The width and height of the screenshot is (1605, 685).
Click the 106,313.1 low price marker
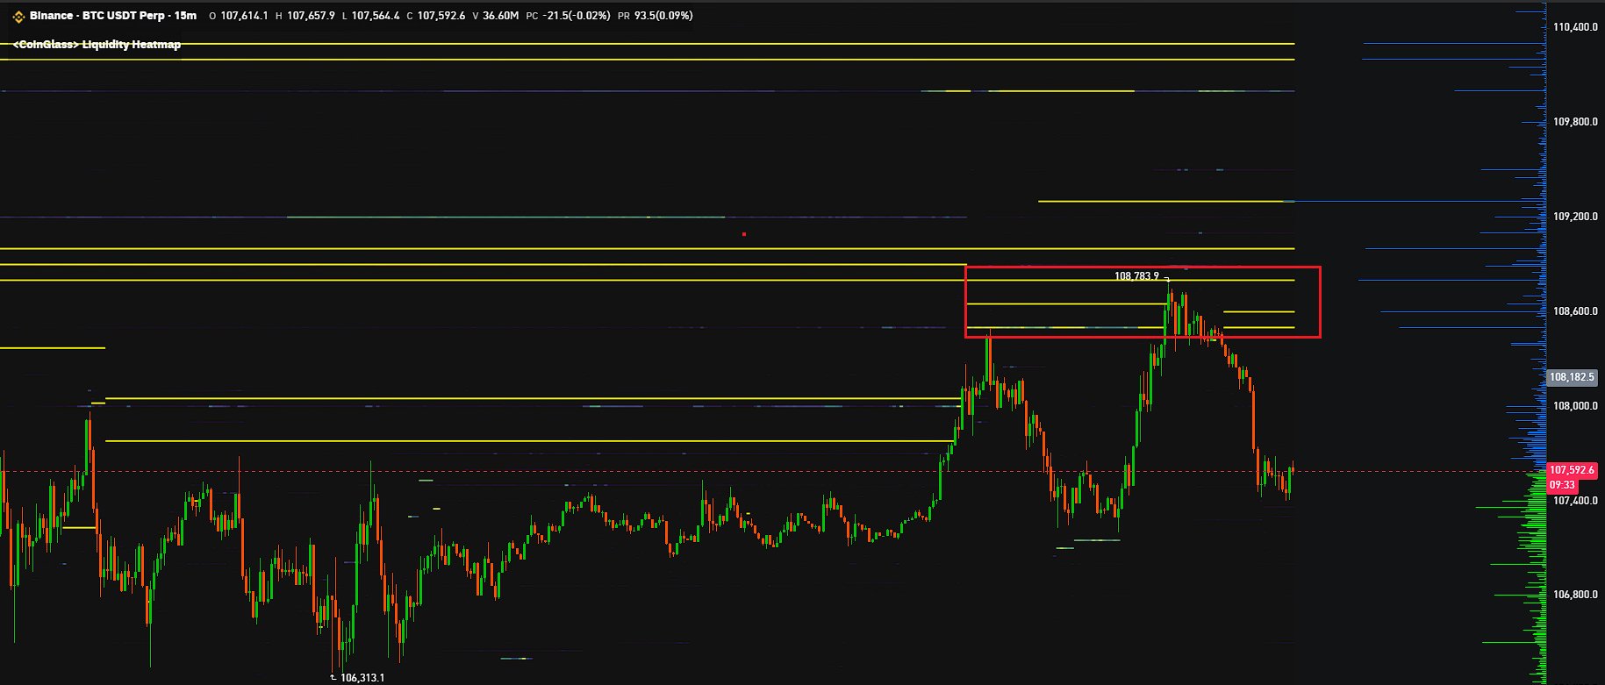(362, 678)
